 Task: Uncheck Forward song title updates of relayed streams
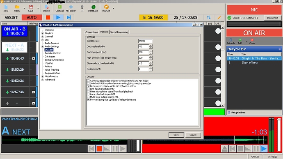(89, 100)
